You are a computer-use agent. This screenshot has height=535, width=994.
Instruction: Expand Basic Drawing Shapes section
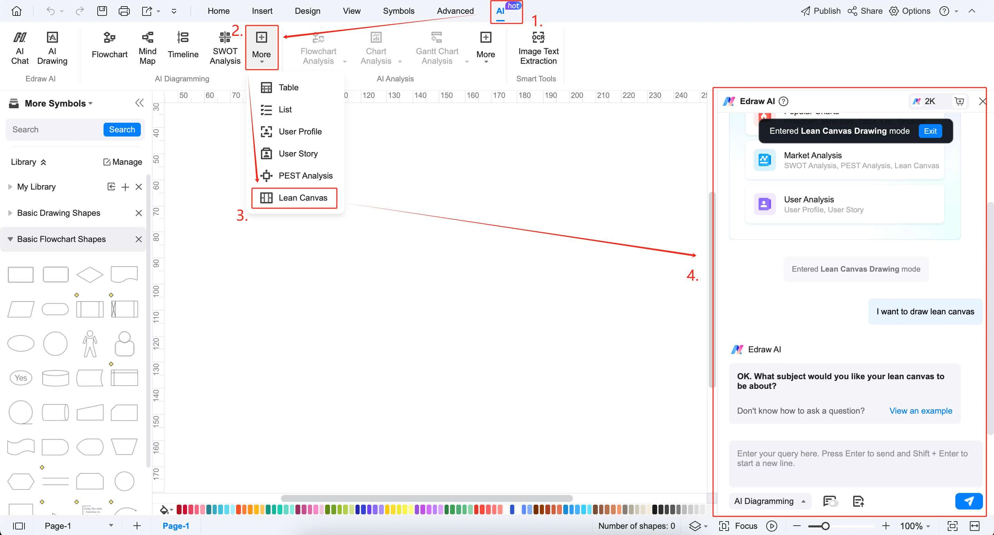10,213
